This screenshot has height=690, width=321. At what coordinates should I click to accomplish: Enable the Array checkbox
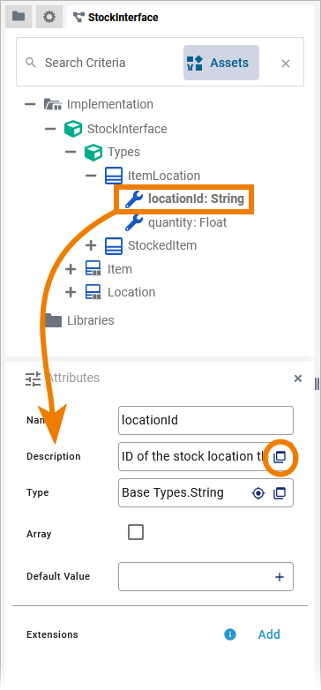tap(136, 532)
